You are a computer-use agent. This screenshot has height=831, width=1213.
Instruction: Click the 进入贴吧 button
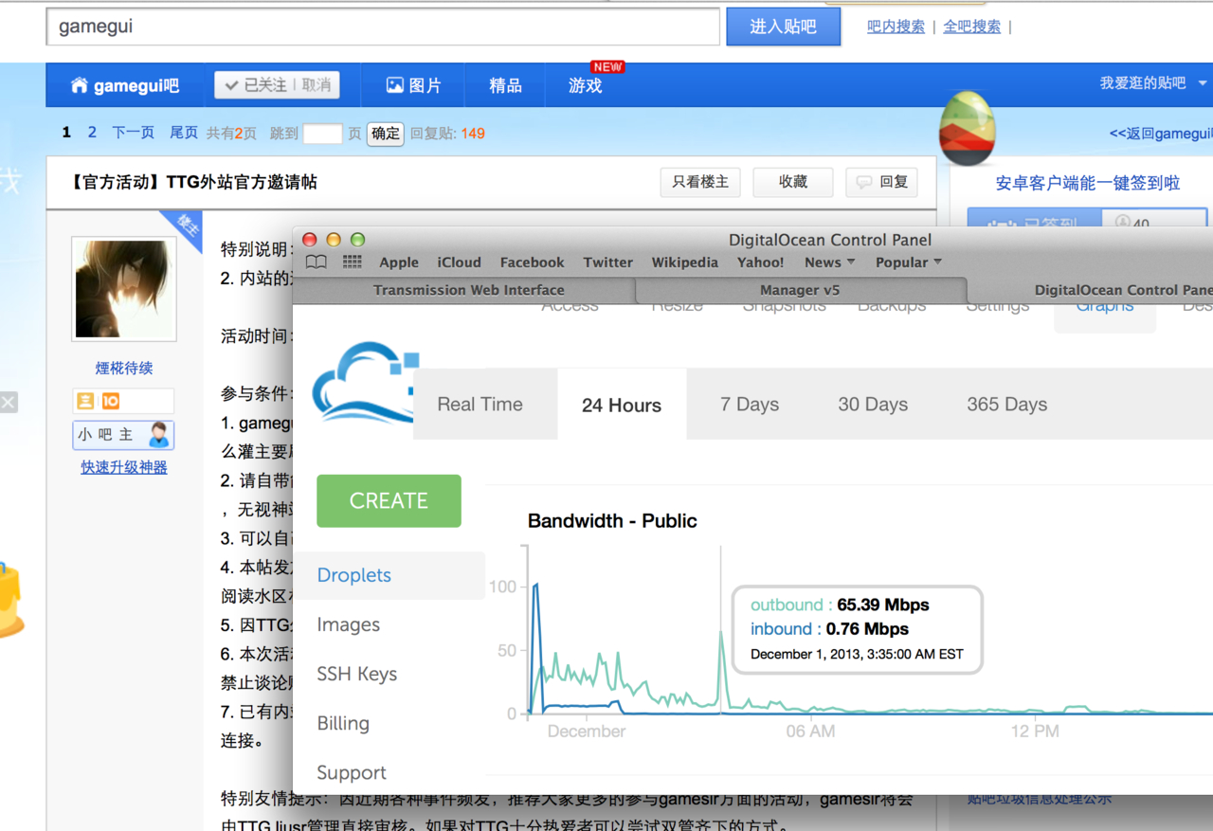(x=784, y=27)
